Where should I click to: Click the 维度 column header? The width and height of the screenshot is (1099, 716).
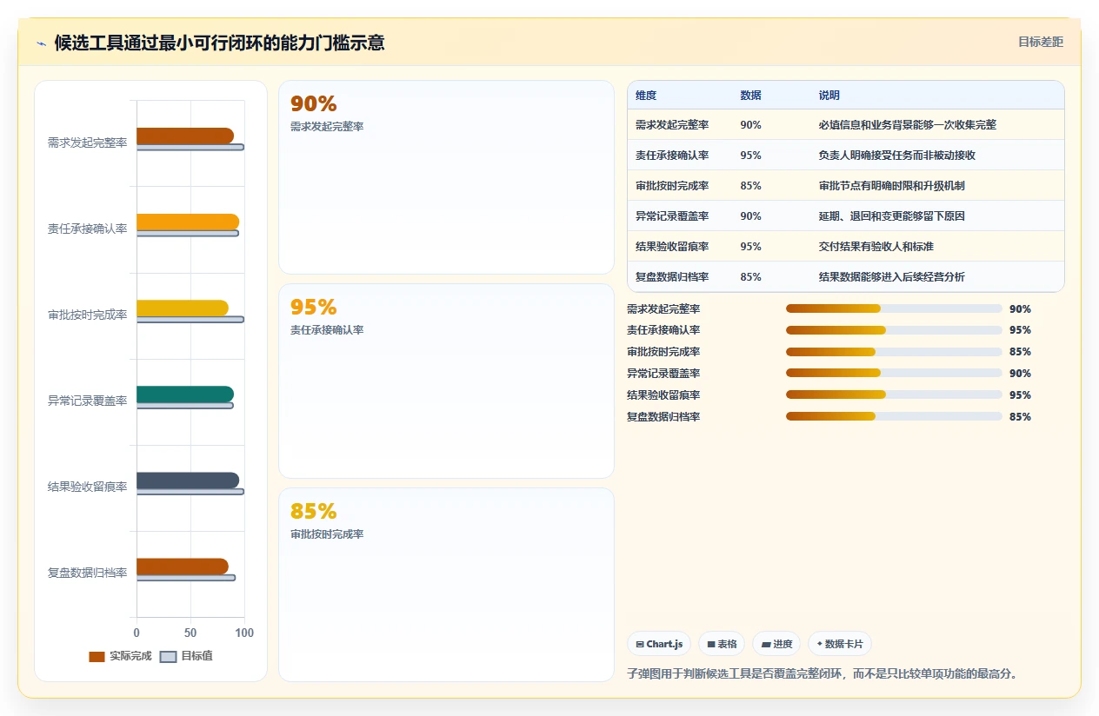pos(646,96)
